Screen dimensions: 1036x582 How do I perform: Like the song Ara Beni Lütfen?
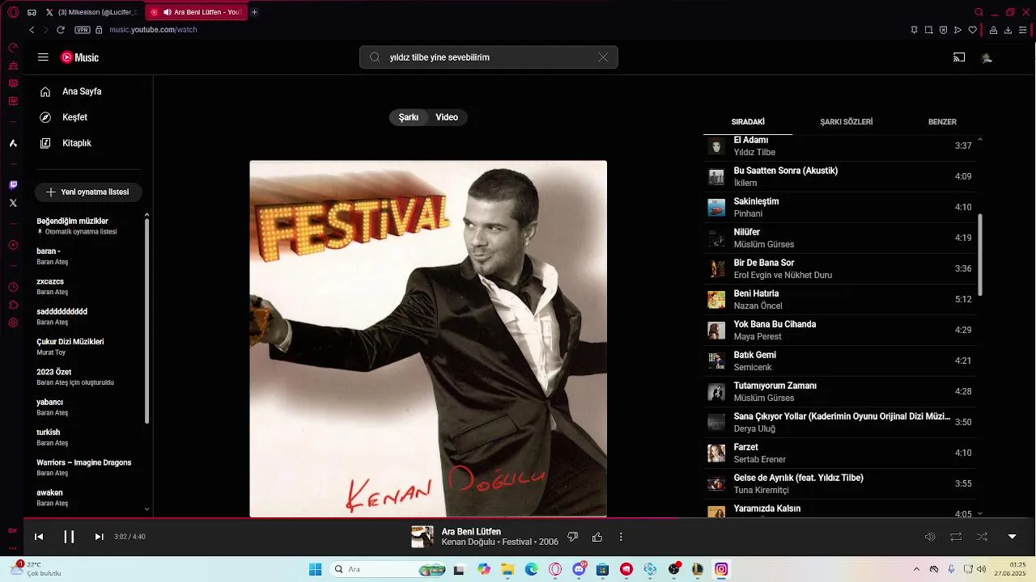click(597, 537)
